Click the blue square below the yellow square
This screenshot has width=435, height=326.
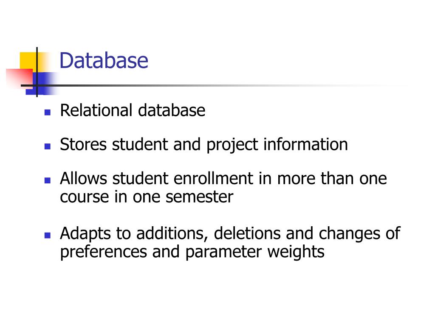[x=42, y=84]
